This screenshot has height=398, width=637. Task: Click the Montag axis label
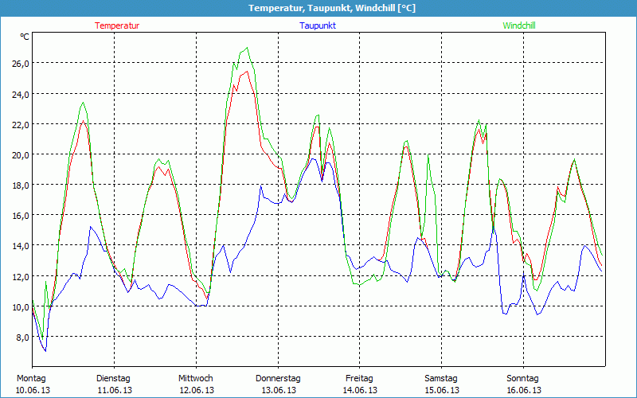31,379
